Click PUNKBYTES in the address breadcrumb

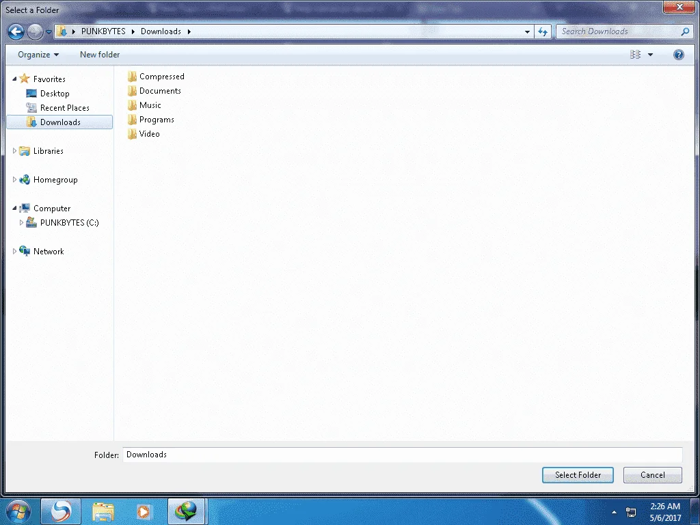pyautogui.click(x=103, y=31)
